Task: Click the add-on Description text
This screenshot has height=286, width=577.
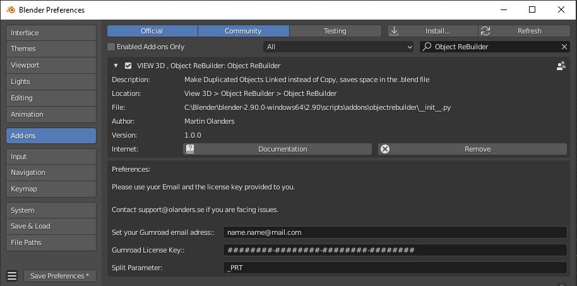Action: [x=307, y=80]
